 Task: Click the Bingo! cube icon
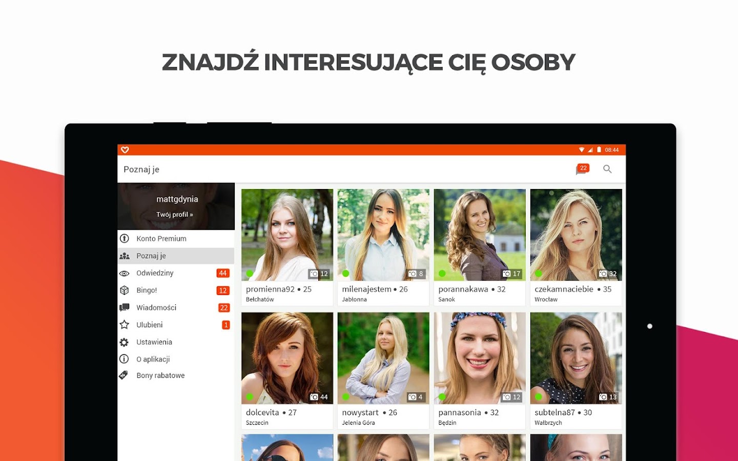[124, 290]
